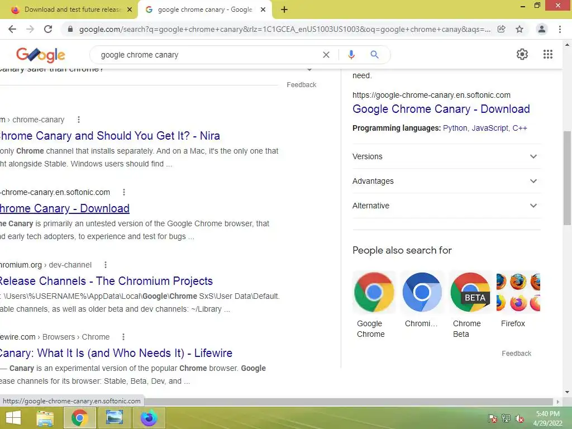Switch to the 'Download and test future releases' tab
572x429 pixels.
tap(69, 10)
